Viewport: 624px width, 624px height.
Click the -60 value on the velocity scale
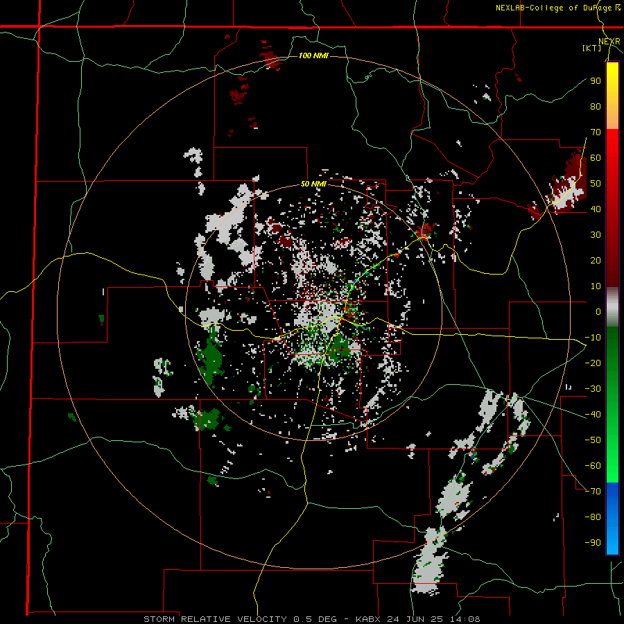(x=593, y=466)
